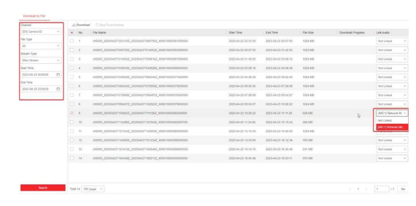Change the 100 /page size dropdown
The image size is (416, 206).
(x=92, y=189)
